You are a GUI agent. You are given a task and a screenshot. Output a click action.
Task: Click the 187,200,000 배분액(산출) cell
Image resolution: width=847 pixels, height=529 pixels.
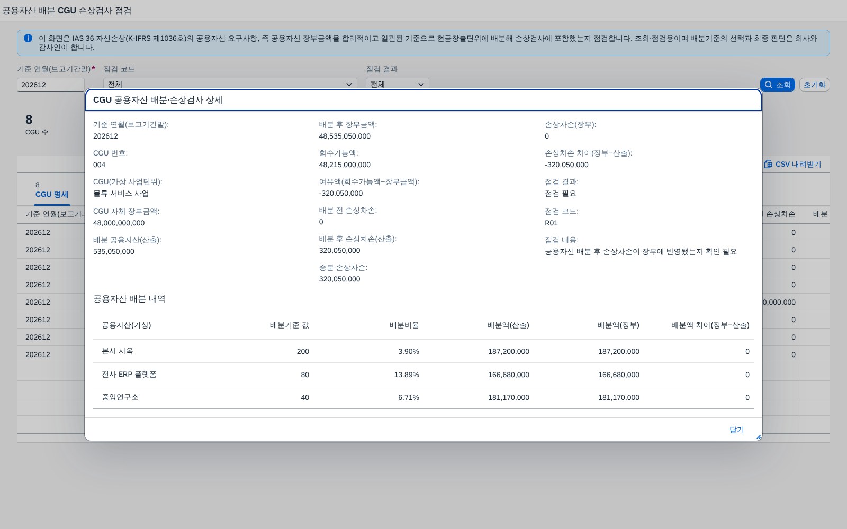(509, 351)
